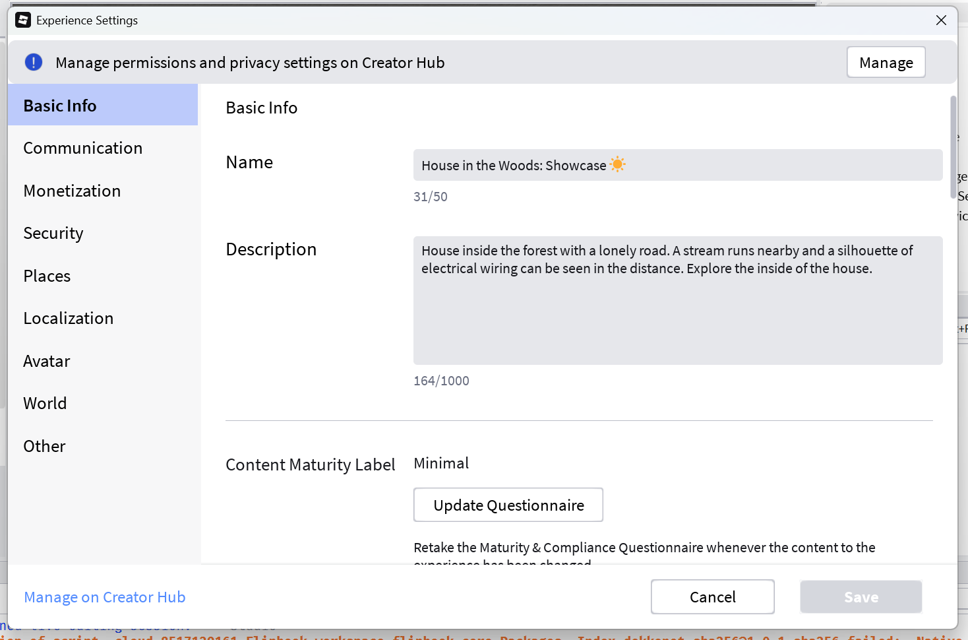The width and height of the screenshot is (968, 640).
Task: Click the Roblox Studio logo icon in title bar
Action: pyautogui.click(x=23, y=20)
